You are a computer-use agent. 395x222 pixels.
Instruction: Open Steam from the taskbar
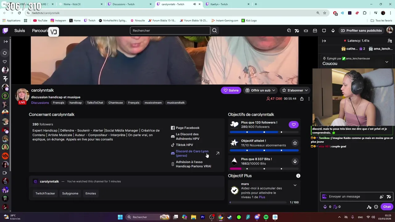230,217
